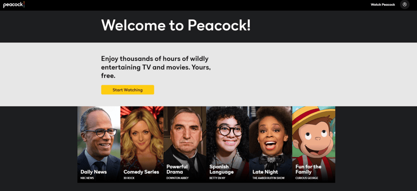Image resolution: width=417 pixels, height=191 pixels.
Task: Click the Powerful Drama title text
Action: 177,169
